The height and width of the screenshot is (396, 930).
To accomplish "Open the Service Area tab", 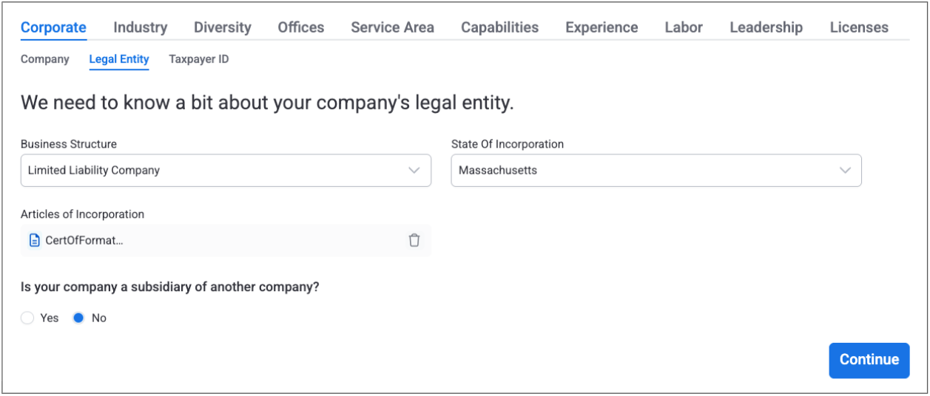I will (392, 27).
